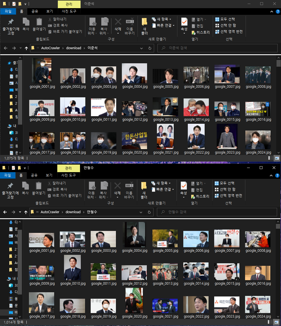Open 새 항목 dropdown in 이준석 window
The height and width of the screenshot is (326, 281).
coord(161,19)
